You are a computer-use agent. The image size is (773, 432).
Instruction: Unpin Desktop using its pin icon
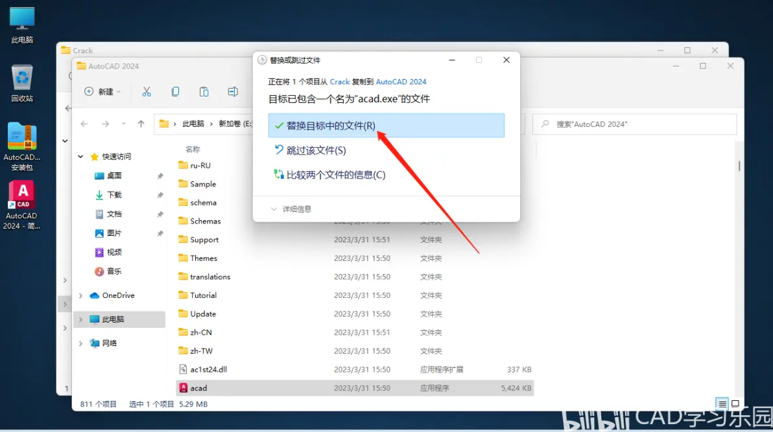(x=160, y=176)
